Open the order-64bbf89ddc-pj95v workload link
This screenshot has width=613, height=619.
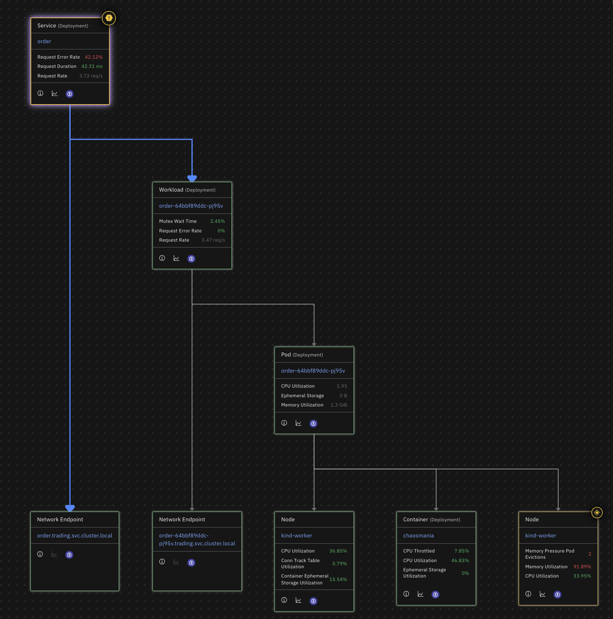(192, 206)
